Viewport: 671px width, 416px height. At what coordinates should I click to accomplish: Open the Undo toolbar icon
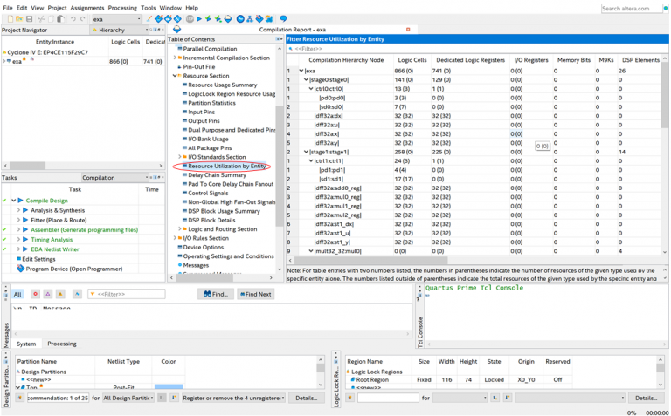[x=73, y=18]
